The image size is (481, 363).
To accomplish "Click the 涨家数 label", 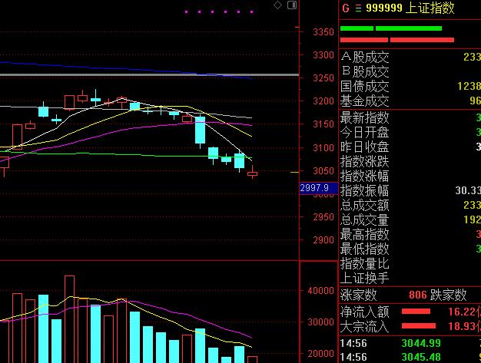I will [359, 295].
